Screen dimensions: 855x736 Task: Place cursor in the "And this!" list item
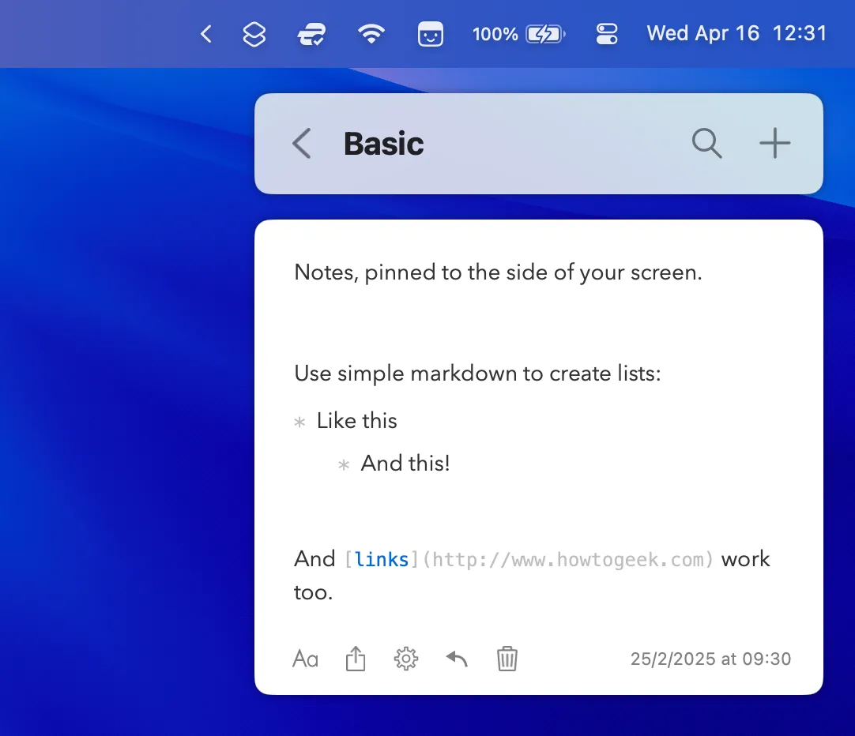[x=405, y=464]
